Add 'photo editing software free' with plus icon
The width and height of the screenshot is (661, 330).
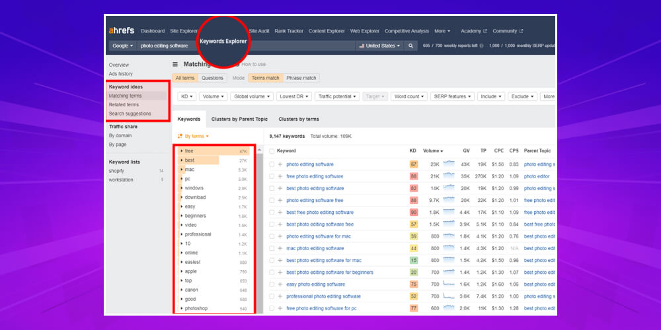pos(280,201)
